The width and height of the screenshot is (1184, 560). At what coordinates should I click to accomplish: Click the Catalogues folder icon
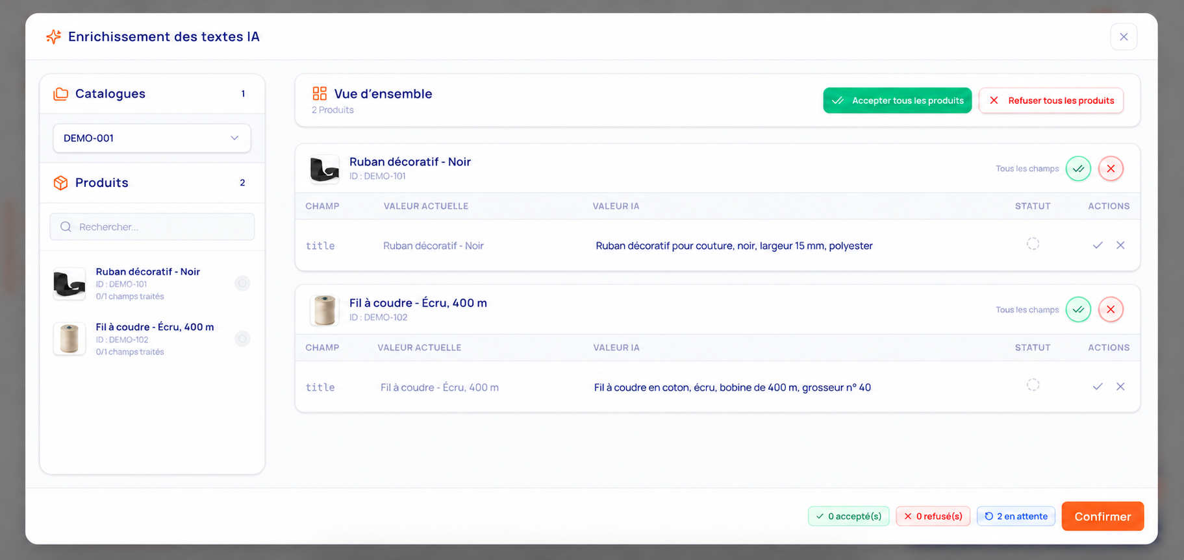(60, 94)
